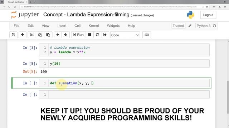Select the Concept - Lambda Expr browser tab
The height and width of the screenshot is (128, 229).
tap(16, 2)
